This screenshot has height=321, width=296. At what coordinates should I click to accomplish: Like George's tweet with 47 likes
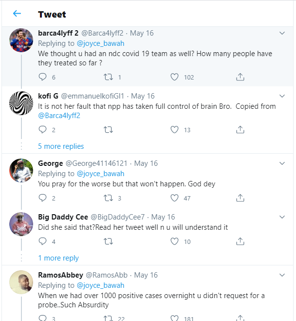(x=175, y=198)
